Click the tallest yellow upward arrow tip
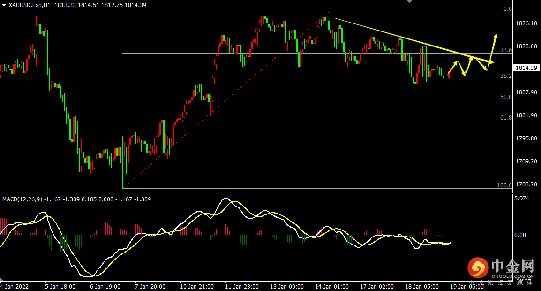 [496, 36]
